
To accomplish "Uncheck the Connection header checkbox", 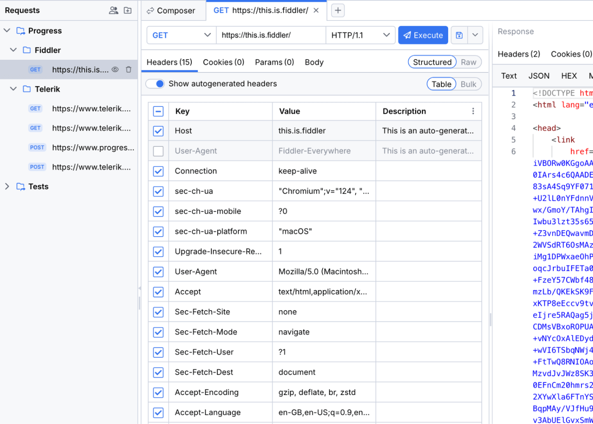I will click(x=158, y=171).
